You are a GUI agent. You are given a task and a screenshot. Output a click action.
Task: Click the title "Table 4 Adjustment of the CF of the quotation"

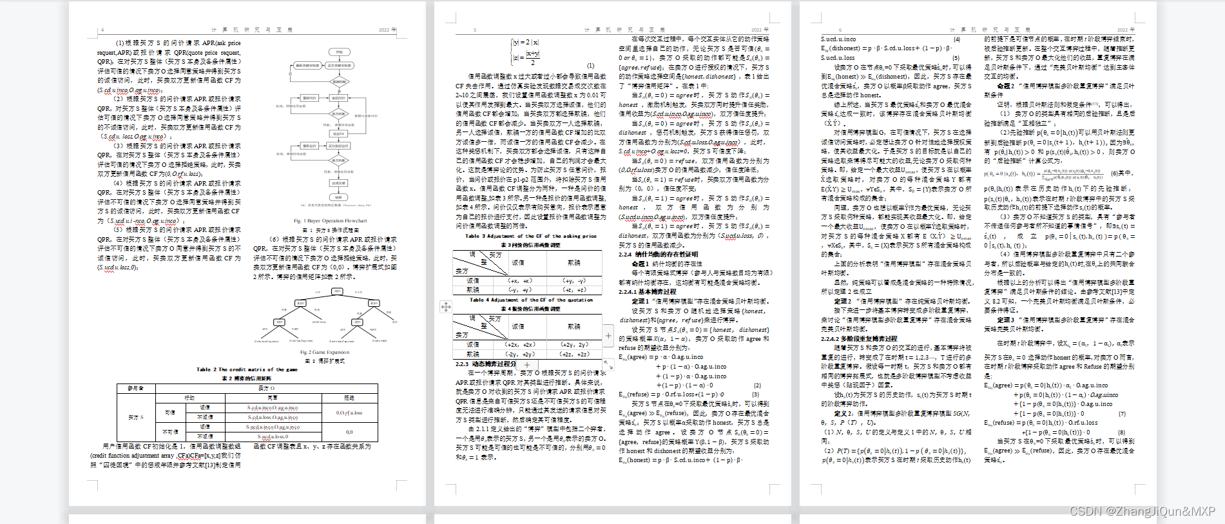[x=531, y=300]
